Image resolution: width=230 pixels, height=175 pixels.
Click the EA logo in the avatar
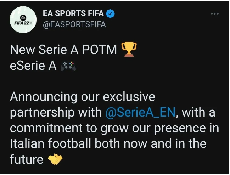click(23, 18)
